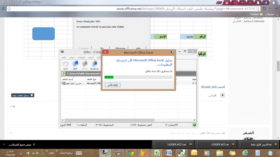Close the Chrome downloads bar with X
Screen dimensions: 280x157
tap(4, 144)
